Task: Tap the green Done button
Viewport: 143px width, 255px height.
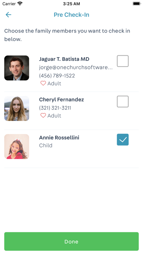Action: coord(71,241)
